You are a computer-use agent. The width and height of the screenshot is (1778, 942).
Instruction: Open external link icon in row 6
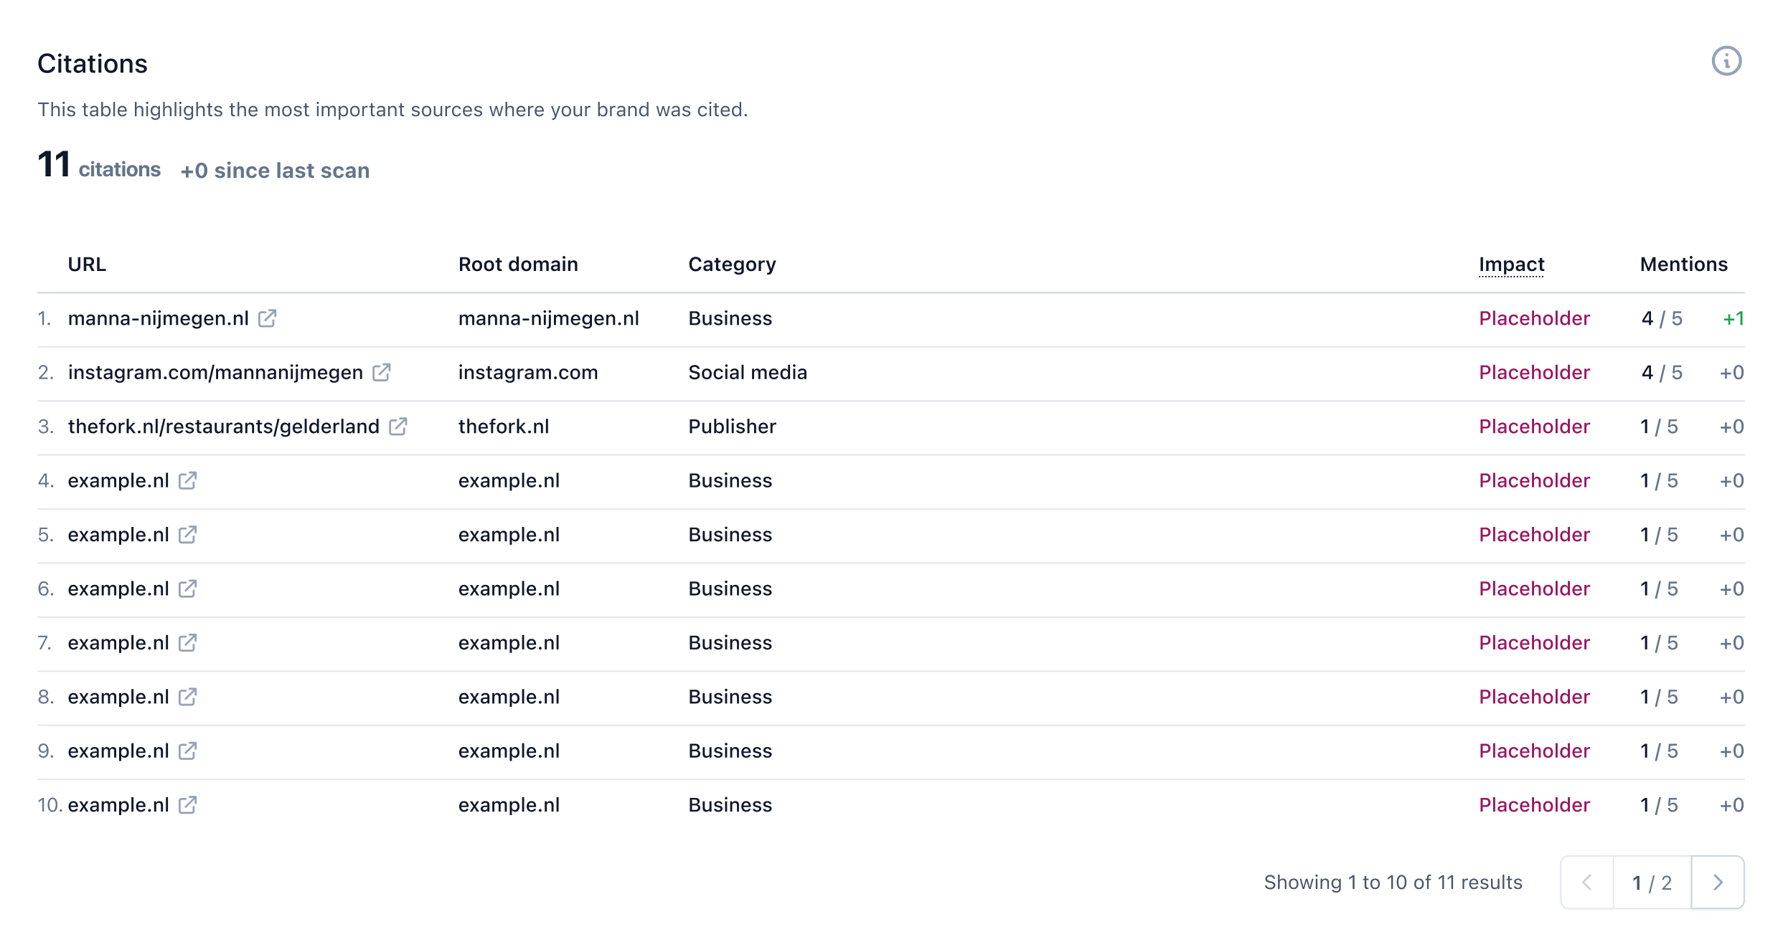187,589
